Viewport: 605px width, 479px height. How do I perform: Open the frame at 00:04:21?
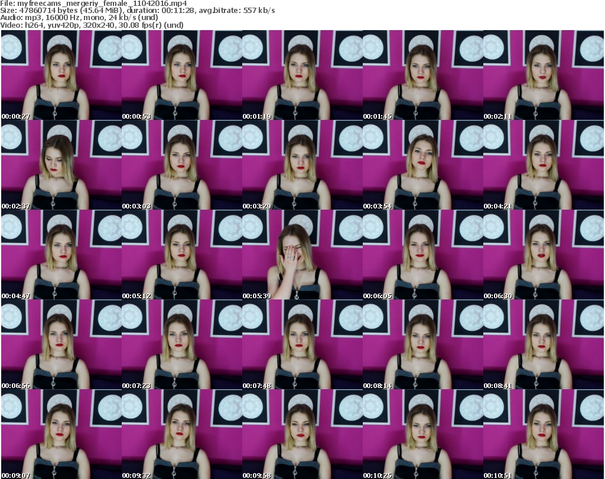point(544,165)
